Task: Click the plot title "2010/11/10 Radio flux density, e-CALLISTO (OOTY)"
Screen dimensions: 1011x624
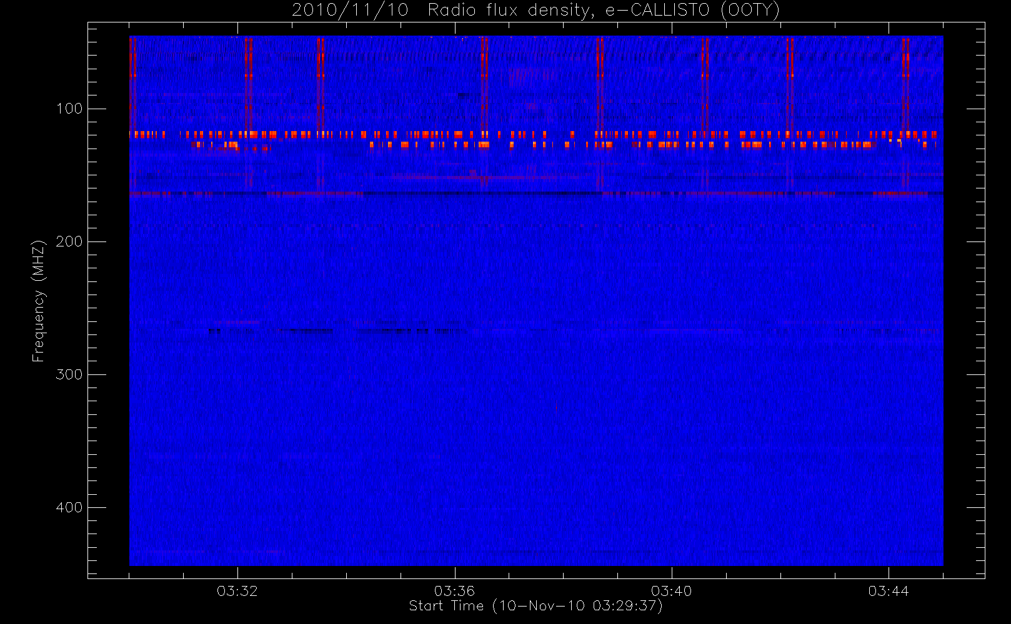Action: tap(536, 10)
